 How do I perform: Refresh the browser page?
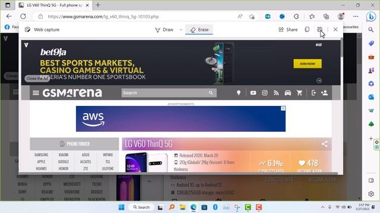pyautogui.click(x=23, y=17)
